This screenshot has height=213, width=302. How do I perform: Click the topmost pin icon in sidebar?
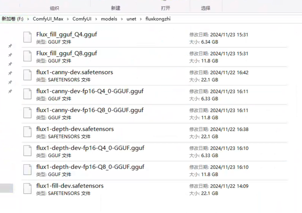click(x=10, y=46)
